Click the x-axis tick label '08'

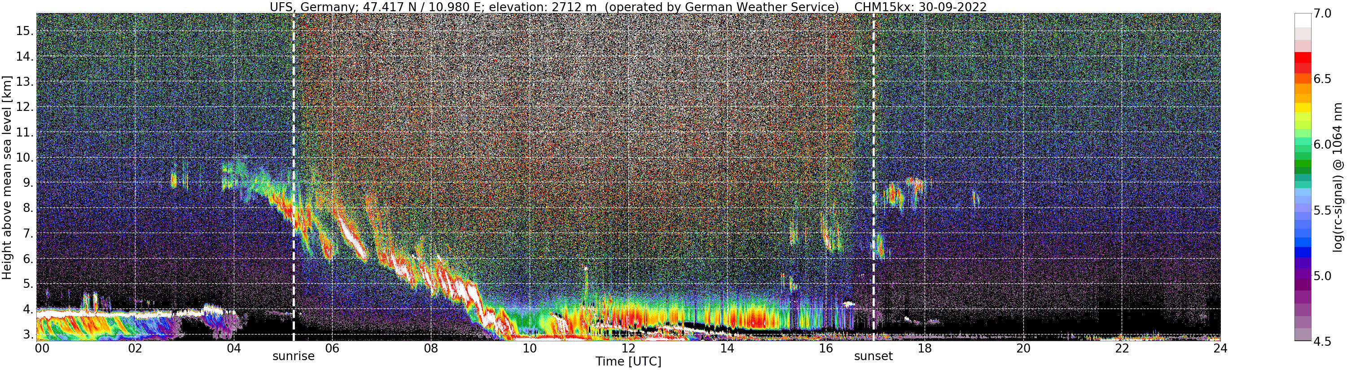tap(431, 348)
